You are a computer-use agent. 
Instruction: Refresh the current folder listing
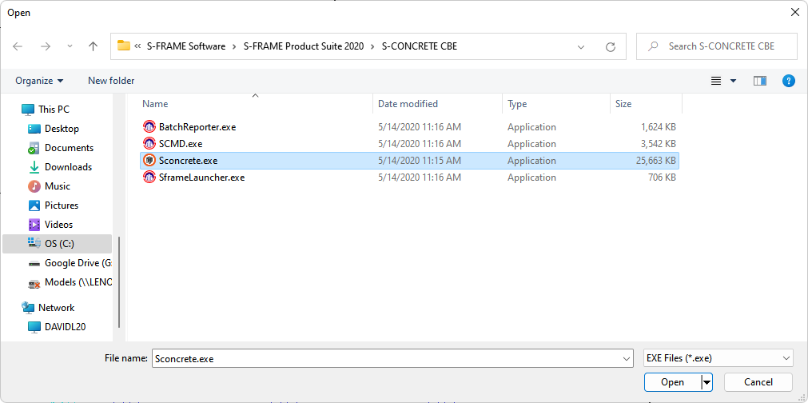coord(611,46)
